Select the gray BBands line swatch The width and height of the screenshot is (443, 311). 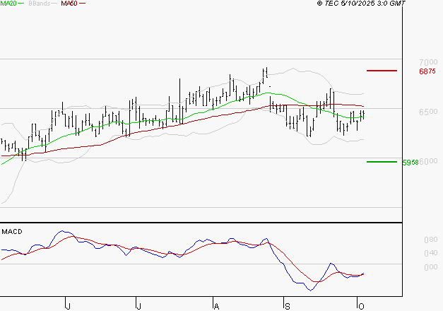(x=54, y=4)
